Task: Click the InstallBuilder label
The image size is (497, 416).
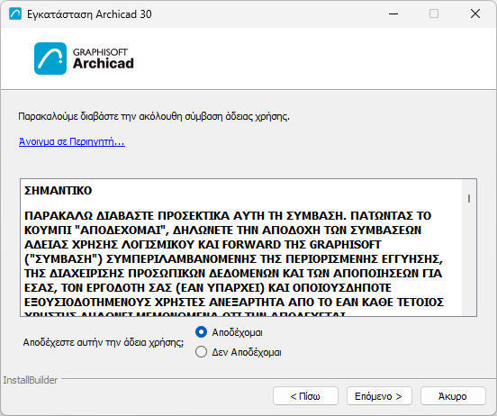Action: pos(31,380)
